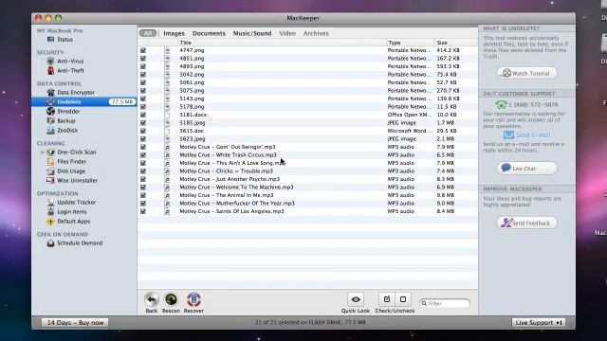The height and width of the screenshot is (341, 607).
Task: Click the Watch Tutorial button
Action: pos(527,73)
